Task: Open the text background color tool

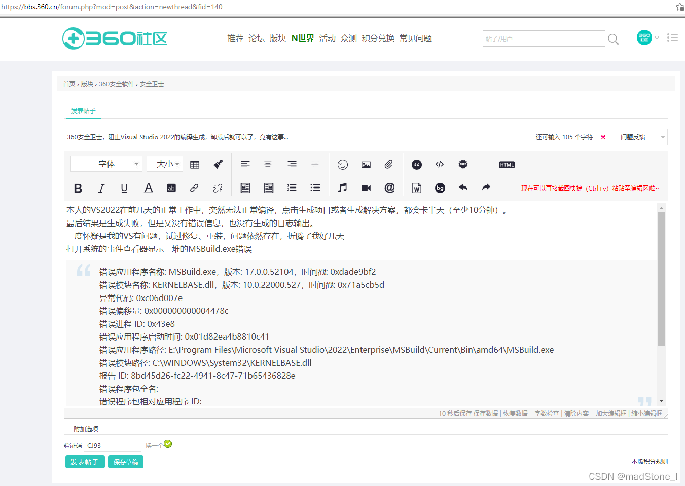Action: (171, 188)
